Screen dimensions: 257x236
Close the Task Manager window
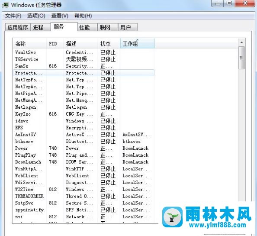(245, 3)
